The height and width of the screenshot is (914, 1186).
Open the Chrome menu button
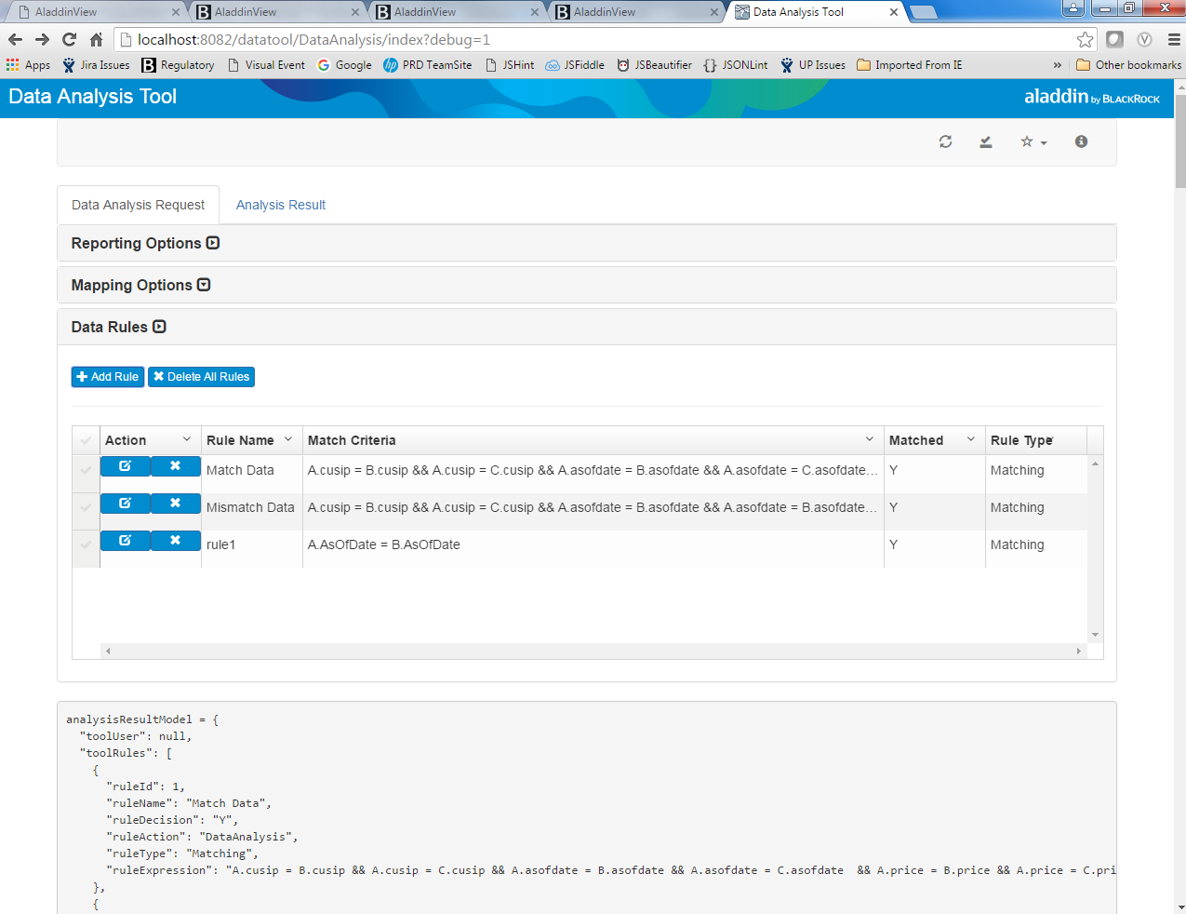click(x=1174, y=39)
